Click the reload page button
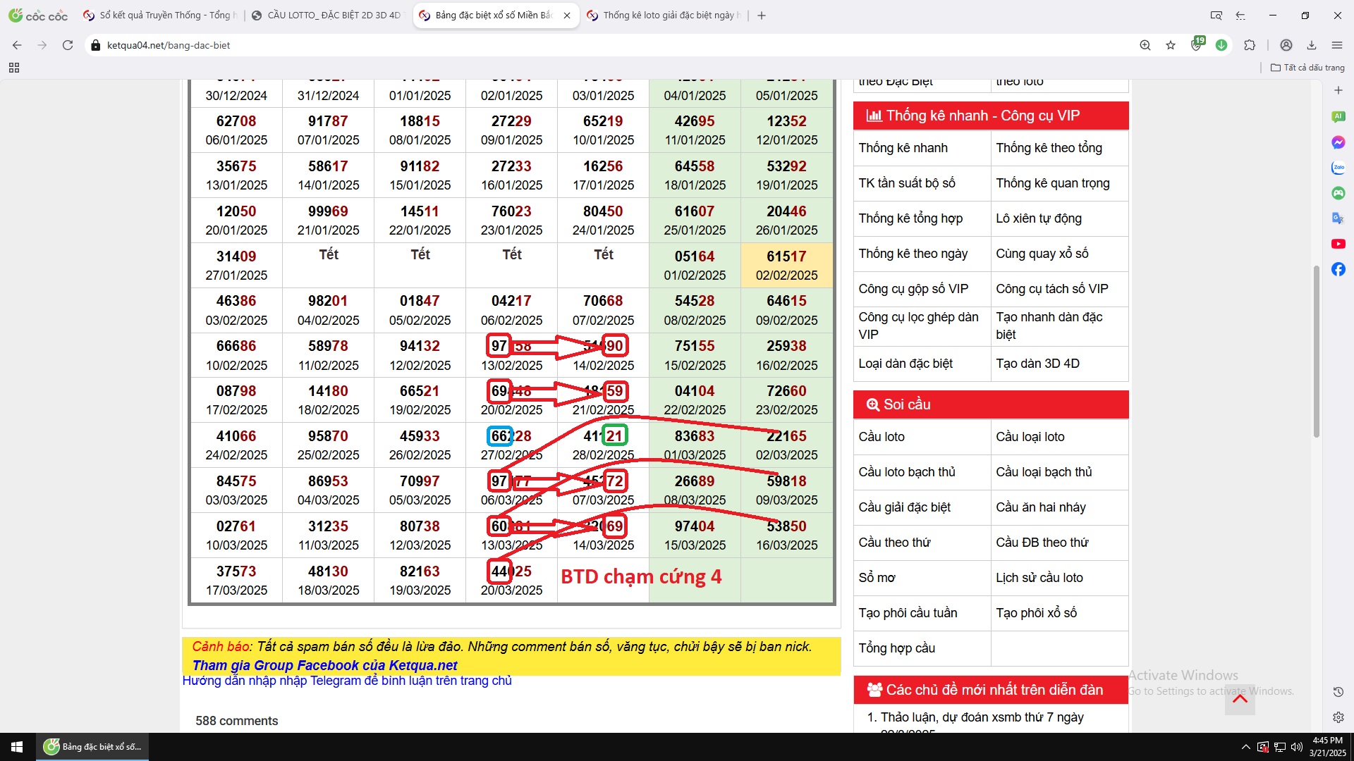Screen dimensions: 1354x761 [68, 45]
